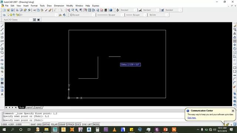Image resolution: width=237 pixels, height=133 pixels.
Task: Open the Plot Style ByColor dropdown
Action: pyautogui.click(x=158, y=15)
